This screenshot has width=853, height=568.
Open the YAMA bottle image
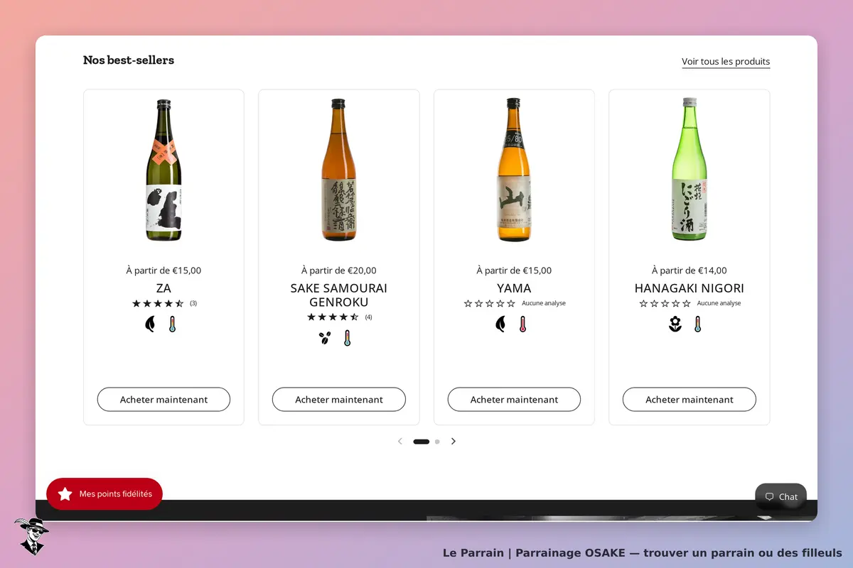click(x=514, y=170)
